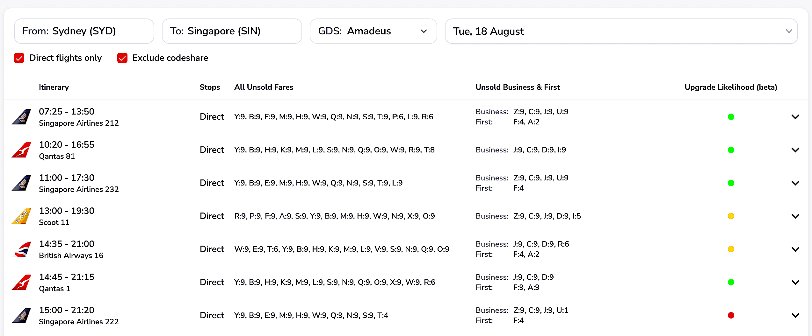This screenshot has height=336, width=812.
Task: Click the Qantas 1 airline logo
Action: (21, 282)
